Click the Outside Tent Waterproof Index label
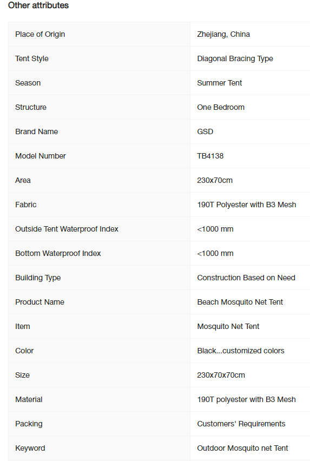This screenshot has width=310, height=461. pyautogui.click(x=67, y=229)
